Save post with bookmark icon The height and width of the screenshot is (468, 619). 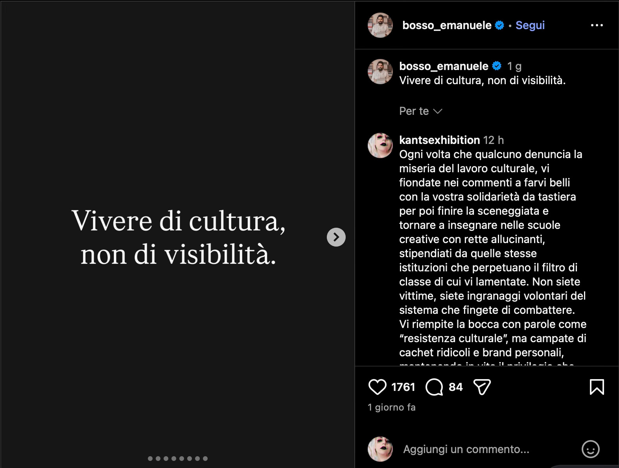click(x=597, y=387)
